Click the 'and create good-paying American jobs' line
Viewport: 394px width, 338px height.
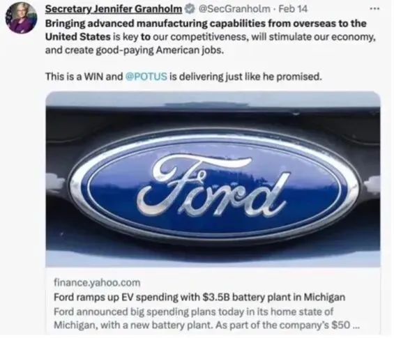[135, 50]
